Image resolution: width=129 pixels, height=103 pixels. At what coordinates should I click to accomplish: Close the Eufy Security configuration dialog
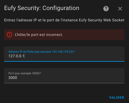coord(120,9)
